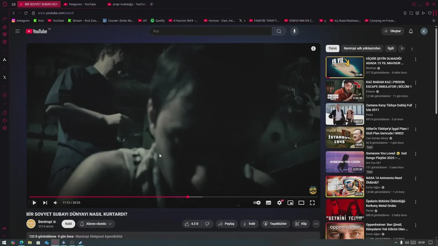Click the address bar URL

[x=56, y=13]
